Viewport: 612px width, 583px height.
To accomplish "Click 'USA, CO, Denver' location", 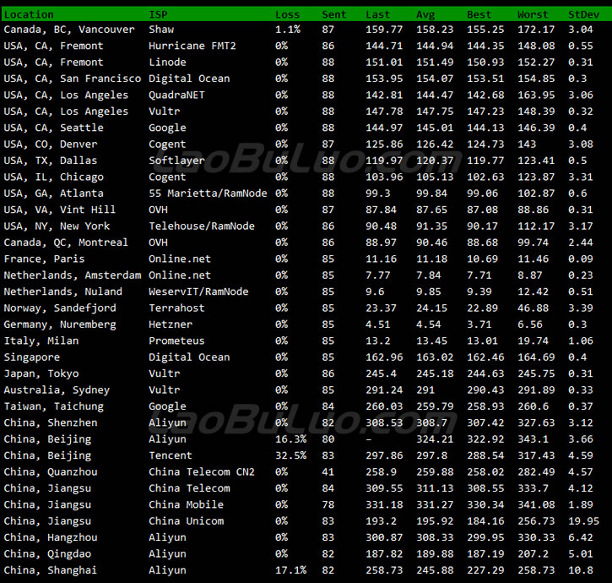I will (51, 144).
